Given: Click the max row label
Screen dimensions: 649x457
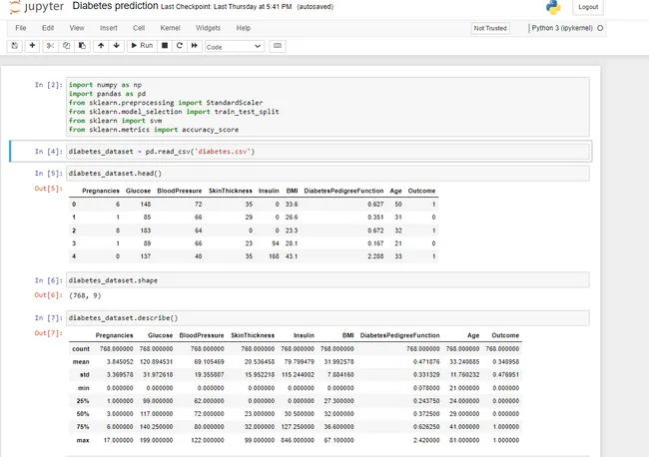Looking at the screenshot, I should tap(83, 440).
